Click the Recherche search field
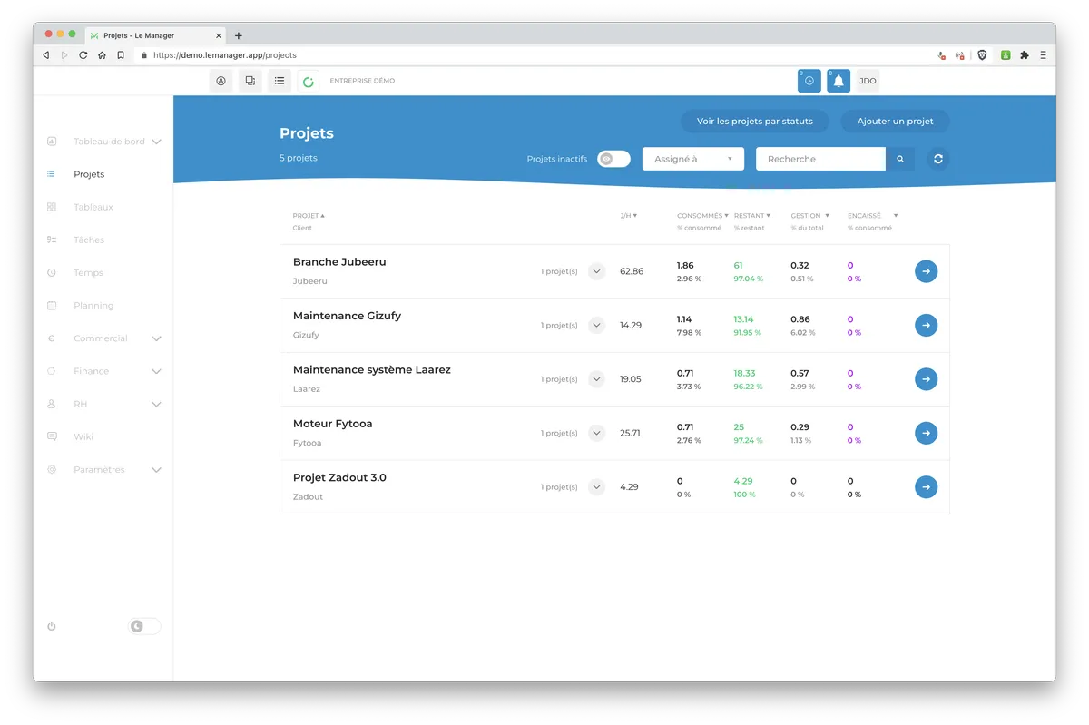 click(x=820, y=159)
